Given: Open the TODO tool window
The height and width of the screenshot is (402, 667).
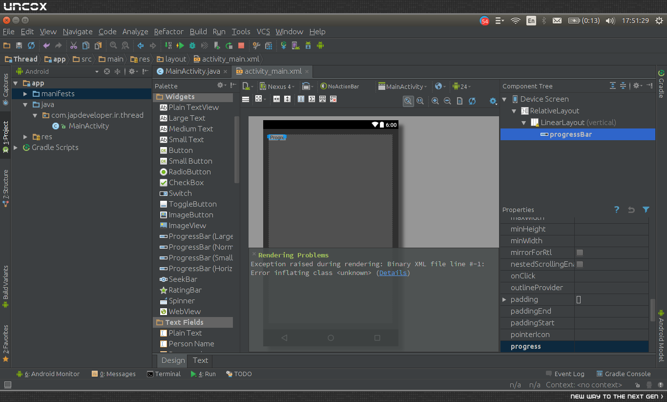Looking at the screenshot, I should 239,374.
